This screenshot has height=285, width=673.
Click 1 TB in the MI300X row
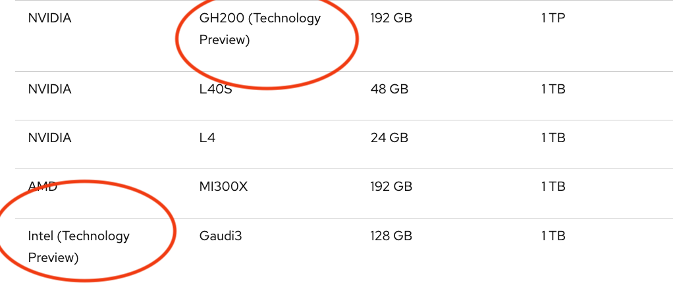(x=553, y=186)
